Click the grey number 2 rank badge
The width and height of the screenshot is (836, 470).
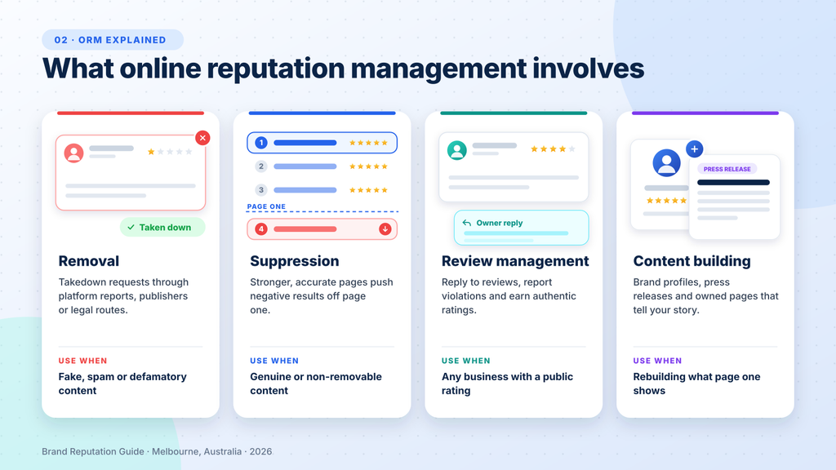(261, 166)
